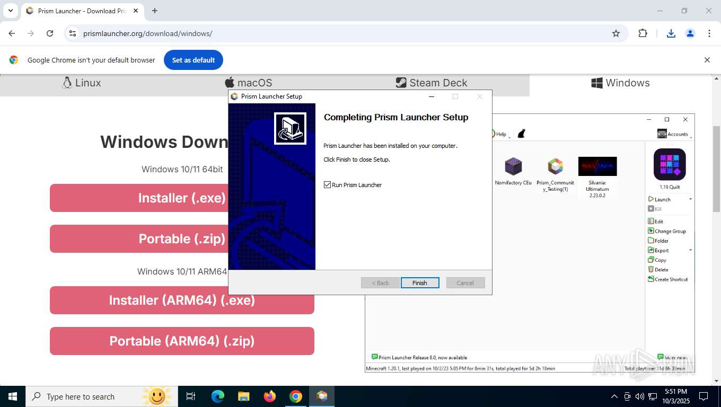Screen dimensions: 721x407
Task: Open a new Chrome tab
Action: 154,11
